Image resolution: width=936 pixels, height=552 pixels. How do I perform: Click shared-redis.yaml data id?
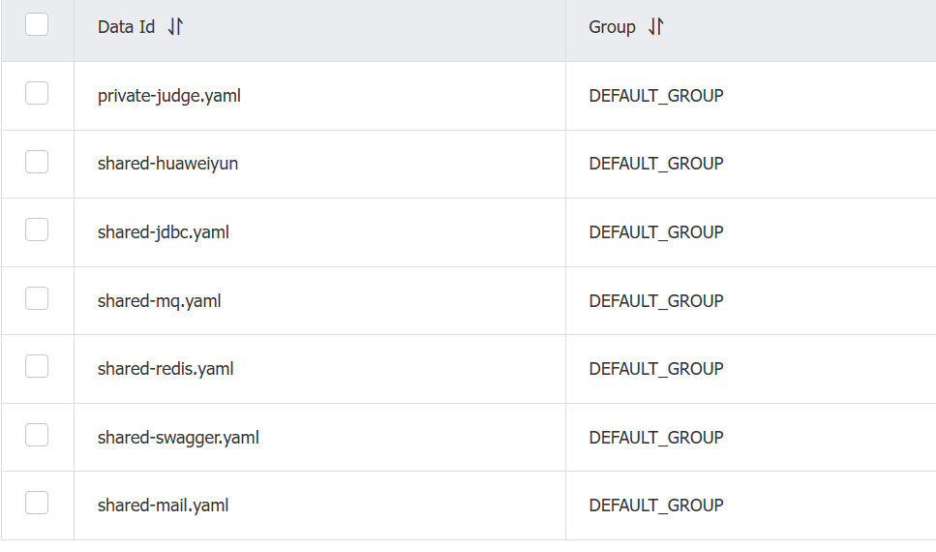[166, 369]
